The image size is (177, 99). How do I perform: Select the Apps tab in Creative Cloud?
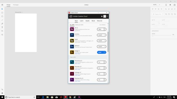(76, 21)
